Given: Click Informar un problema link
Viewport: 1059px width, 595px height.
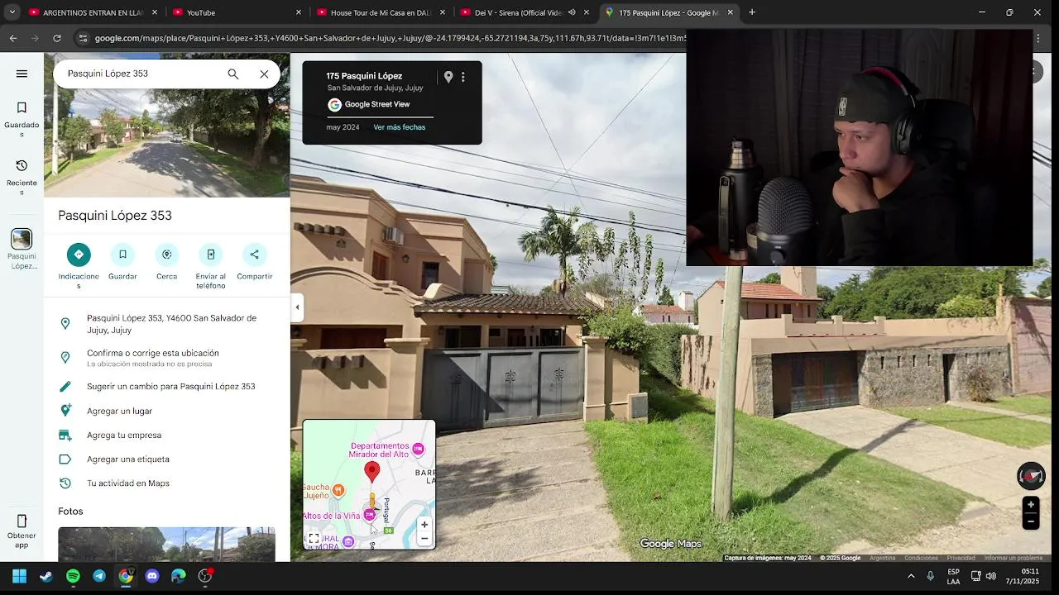Looking at the screenshot, I should 1013,558.
